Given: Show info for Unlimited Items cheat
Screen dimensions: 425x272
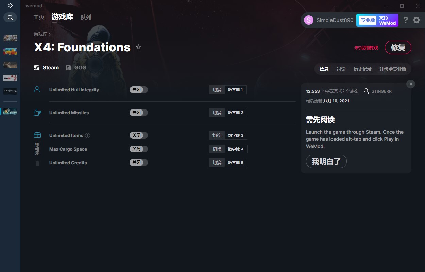Looking at the screenshot, I should (87, 135).
